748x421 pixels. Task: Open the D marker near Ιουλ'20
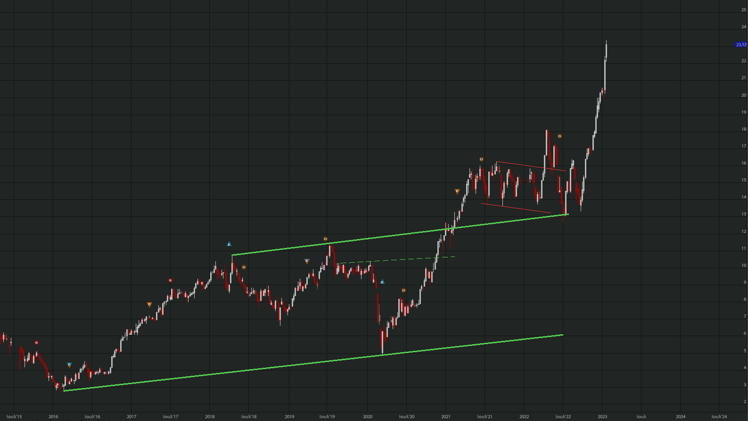pos(403,290)
